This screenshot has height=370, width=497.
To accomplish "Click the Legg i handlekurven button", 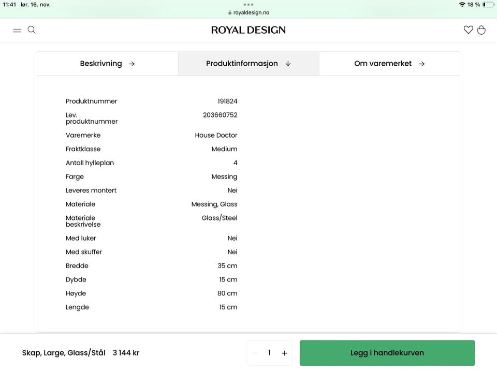I will 387,353.
